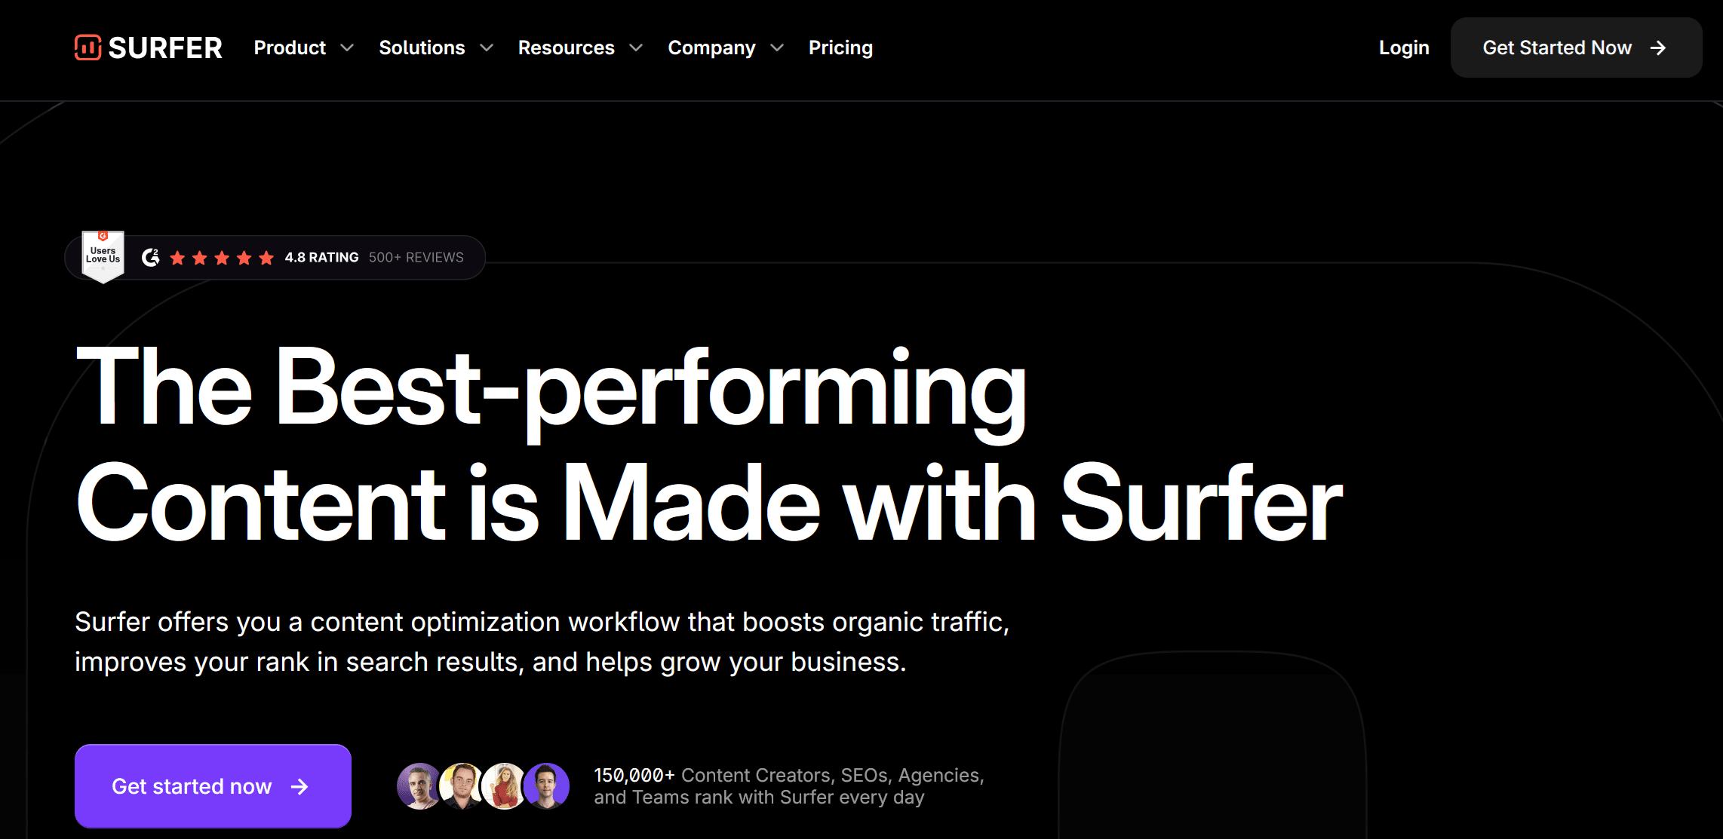Image resolution: width=1723 pixels, height=839 pixels.
Task: Click the content optimization workflow description
Action: tap(542, 641)
